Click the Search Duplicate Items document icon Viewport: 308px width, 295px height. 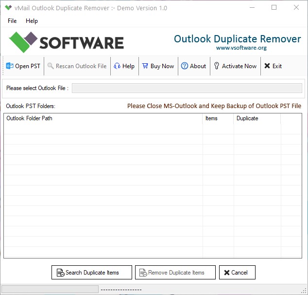point(60,273)
